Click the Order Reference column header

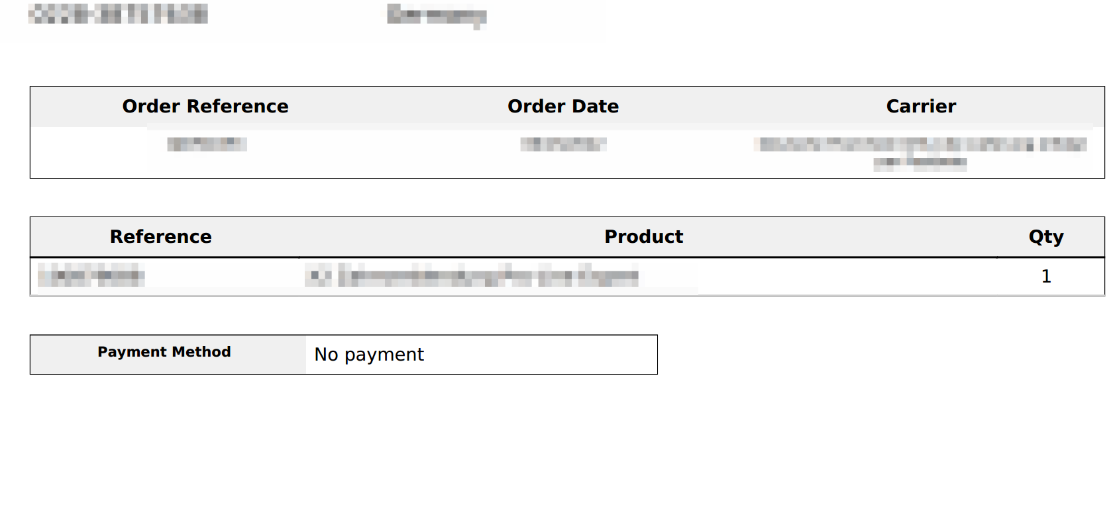[x=205, y=106]
